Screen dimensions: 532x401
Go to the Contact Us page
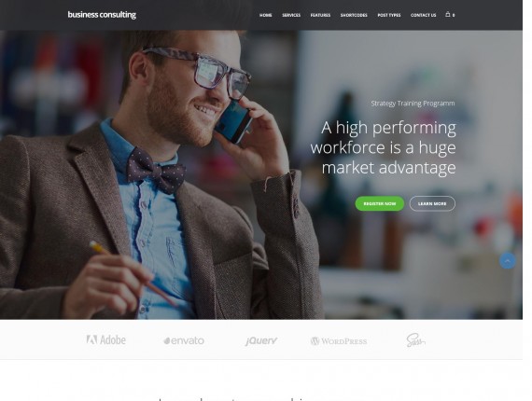tap(423, 15)
